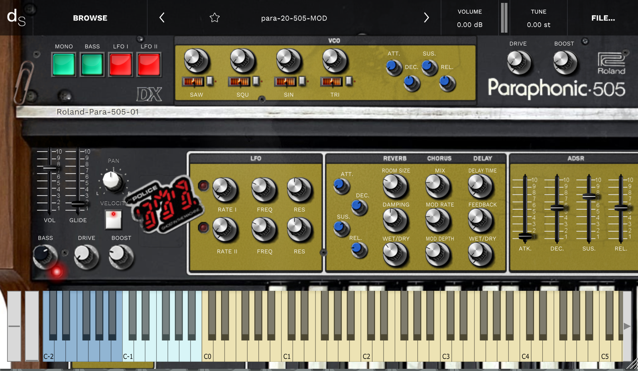The width and height of the screenshot is (638, 371).
Task: Click the VOLUME 0.00 dB field
Action: tap(469, 25)
